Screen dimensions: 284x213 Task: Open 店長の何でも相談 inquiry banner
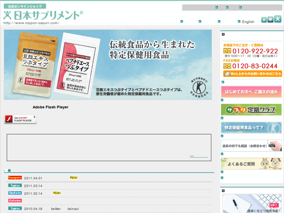pyautogui.click(x=251, y=145)
